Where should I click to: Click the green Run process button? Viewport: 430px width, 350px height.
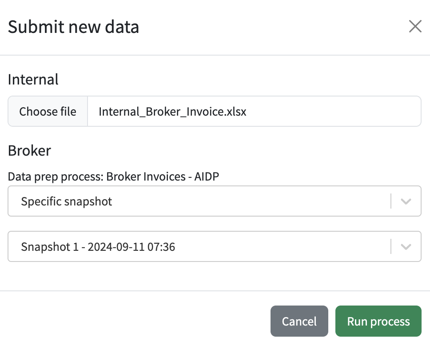coord(378,321)
